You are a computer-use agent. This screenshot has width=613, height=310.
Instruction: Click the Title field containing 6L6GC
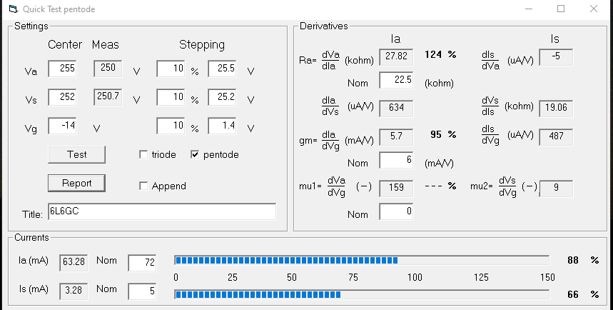(161, 211)
